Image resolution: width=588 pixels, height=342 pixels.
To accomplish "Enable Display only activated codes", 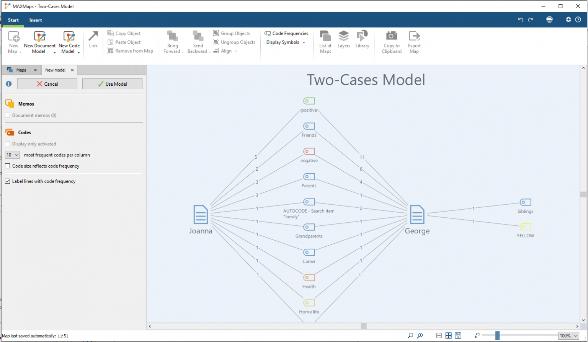I will coord(7,143).
